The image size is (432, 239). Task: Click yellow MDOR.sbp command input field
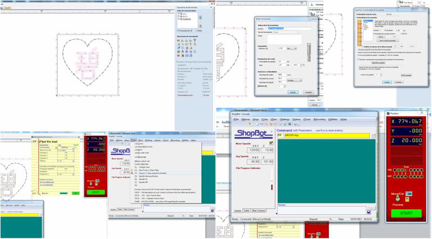[x=327, y=136]
